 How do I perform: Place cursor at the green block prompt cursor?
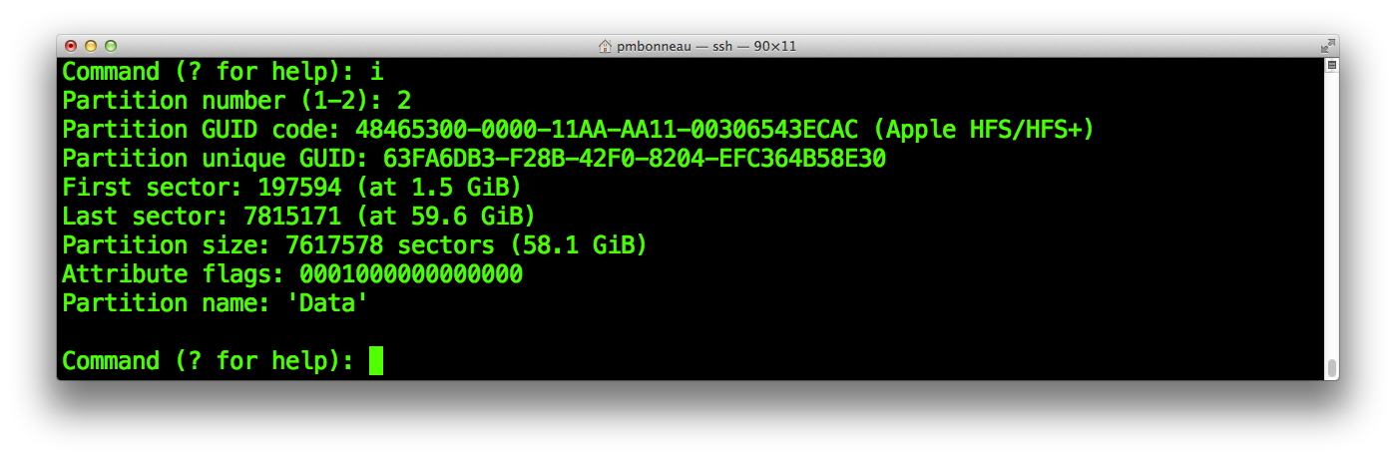coord(375,360)
